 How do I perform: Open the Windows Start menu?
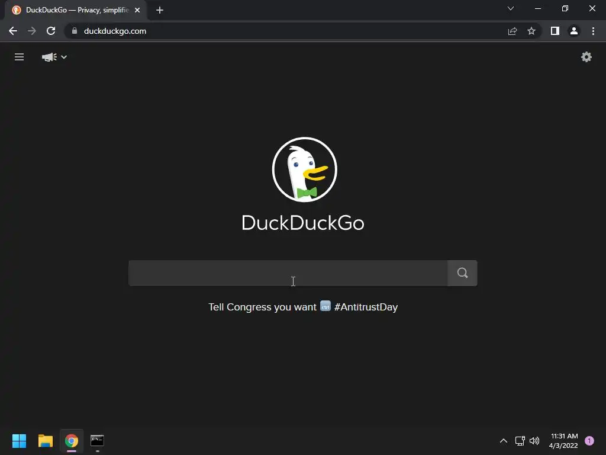(19, 441)
